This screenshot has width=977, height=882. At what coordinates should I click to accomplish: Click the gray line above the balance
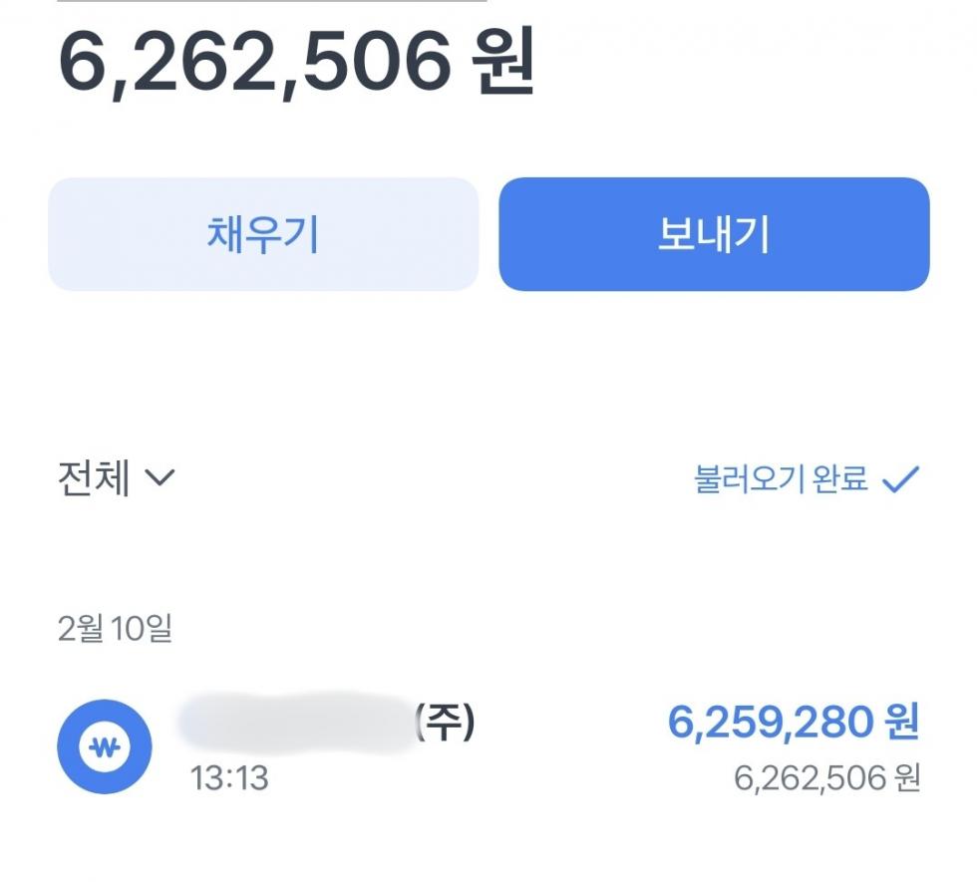271,1
